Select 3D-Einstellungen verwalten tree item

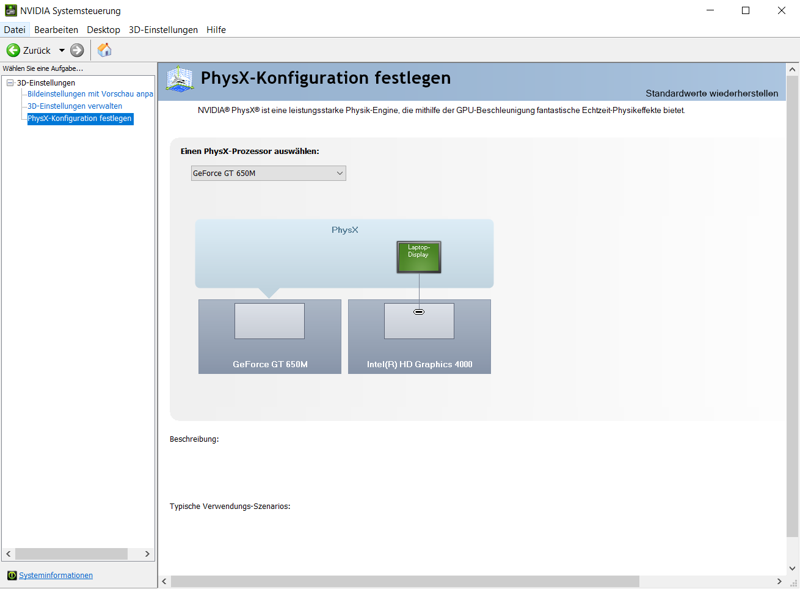75,106
